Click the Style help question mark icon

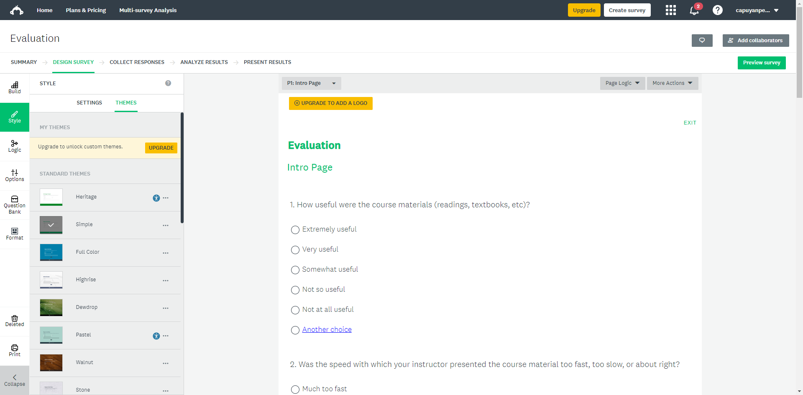(168, 83)
